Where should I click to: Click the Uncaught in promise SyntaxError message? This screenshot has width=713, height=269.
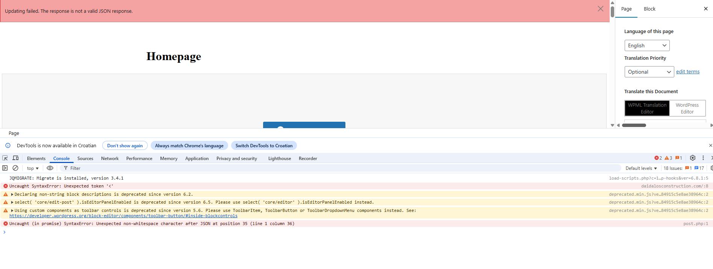152,224
